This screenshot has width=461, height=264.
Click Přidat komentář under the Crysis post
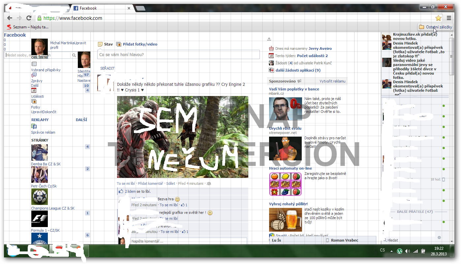coord(150,183)
